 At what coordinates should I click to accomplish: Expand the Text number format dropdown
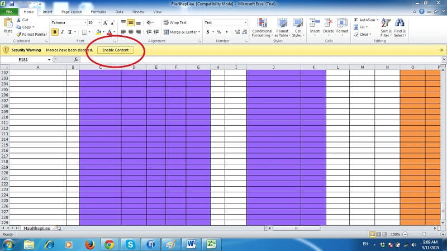click(245, 22)
